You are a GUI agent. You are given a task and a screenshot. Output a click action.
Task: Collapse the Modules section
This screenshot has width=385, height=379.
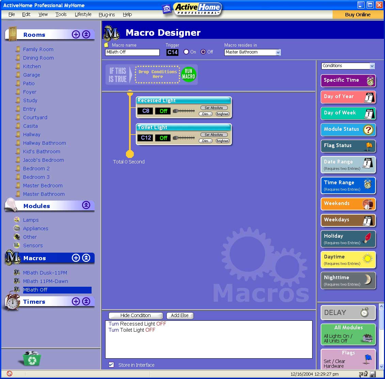coord(86,205)
